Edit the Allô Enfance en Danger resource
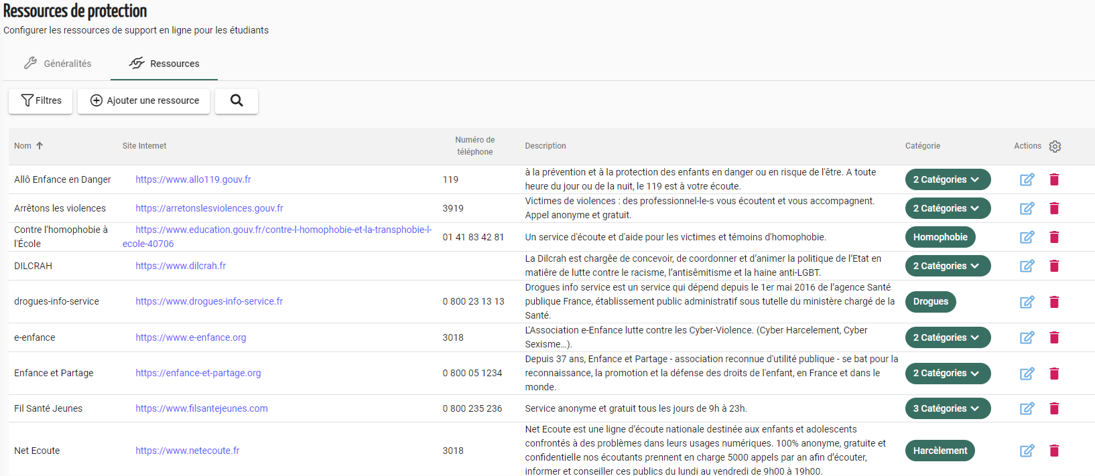 tap(1027, 179)
